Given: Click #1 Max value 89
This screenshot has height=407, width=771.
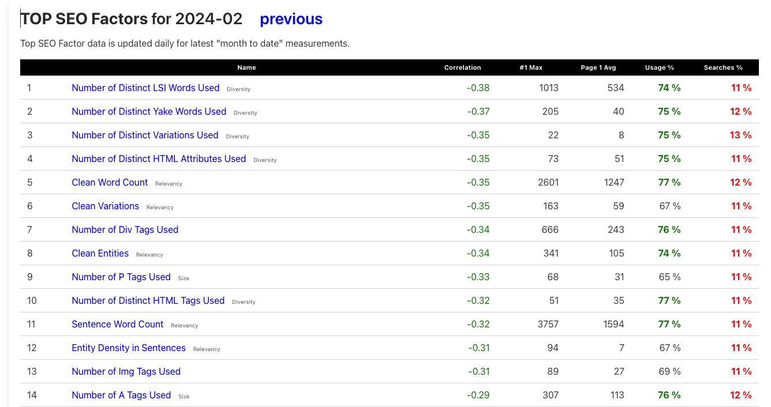Looking at the screenshot, I should tap(553, 371).
